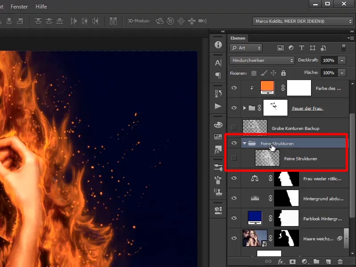
Task: Hide the Hintergrund abdu layer
Action: pyautogui.click(x=234, y=198)
